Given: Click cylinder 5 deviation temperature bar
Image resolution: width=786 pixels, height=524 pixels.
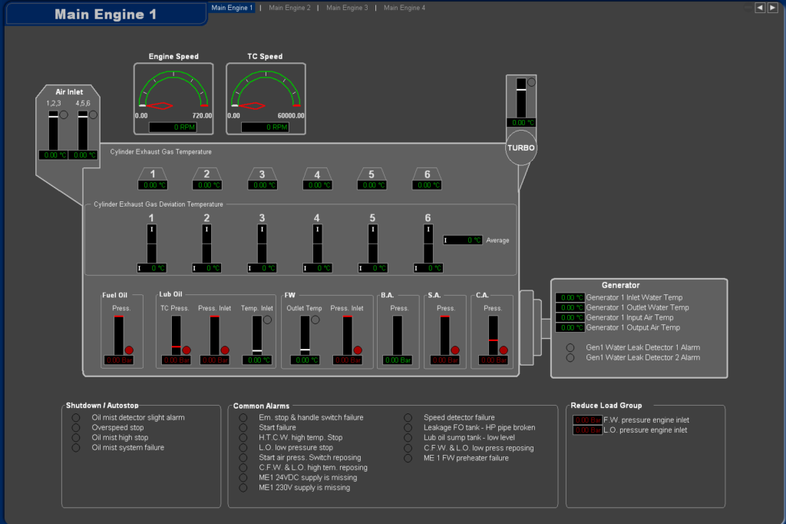Looking at the screenshot, I should (372, 243).
